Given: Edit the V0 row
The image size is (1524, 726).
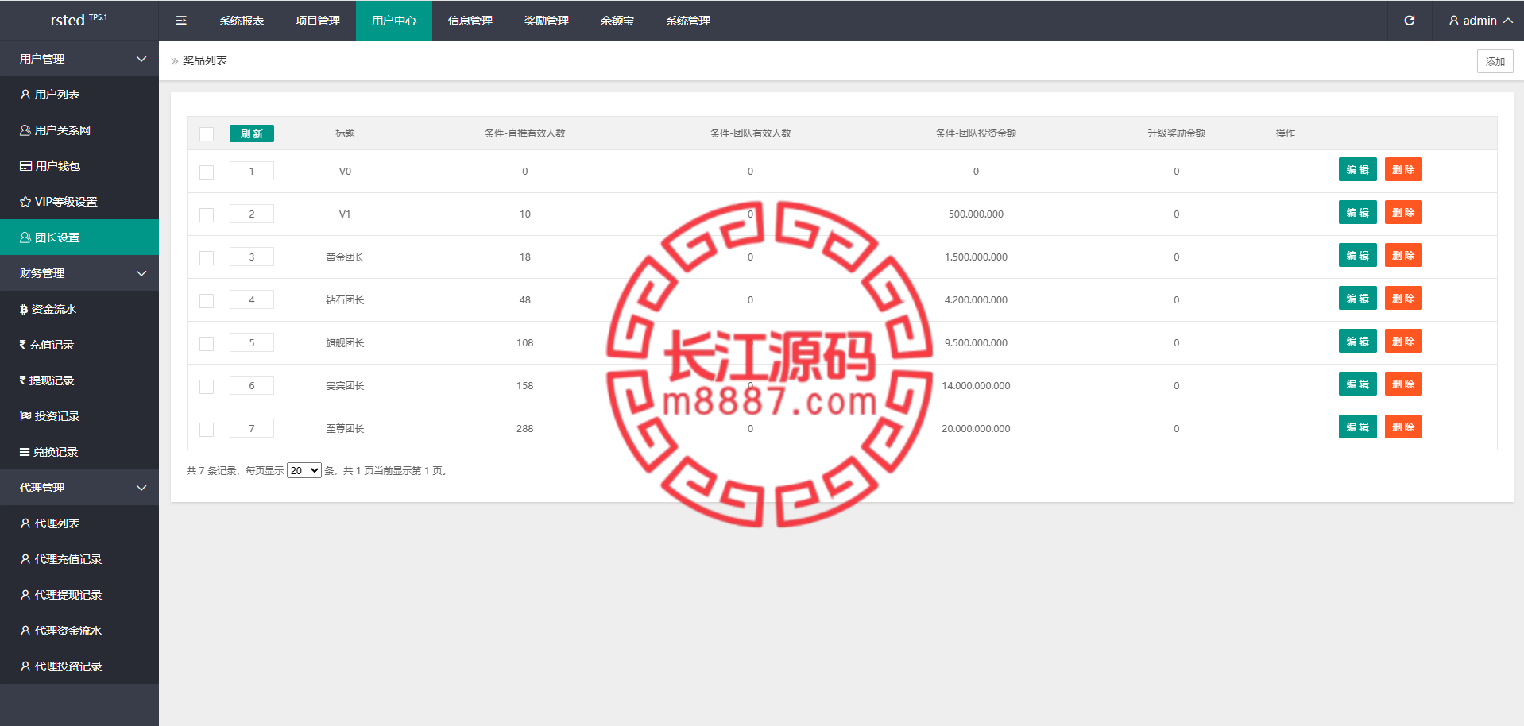Looking at the screenshot, I should (x=1358, y=170).
